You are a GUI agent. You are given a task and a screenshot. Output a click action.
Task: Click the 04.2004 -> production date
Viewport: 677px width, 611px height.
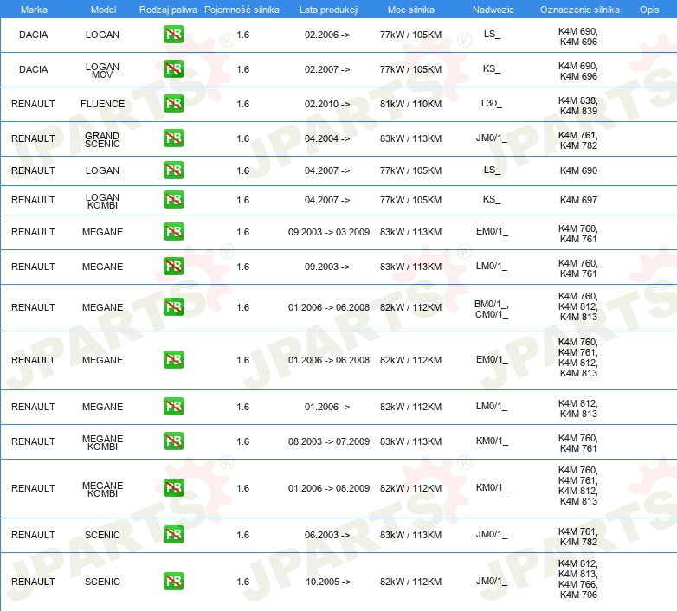click(327, 138)
